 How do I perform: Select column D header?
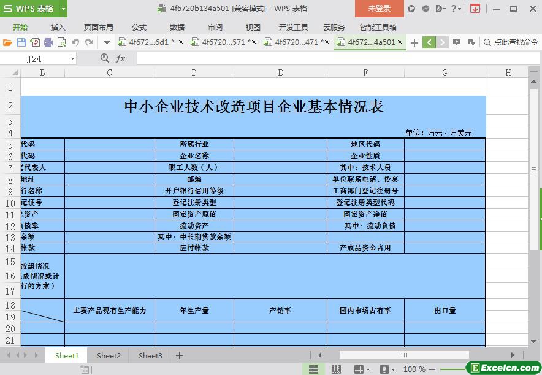pos(194,72)
